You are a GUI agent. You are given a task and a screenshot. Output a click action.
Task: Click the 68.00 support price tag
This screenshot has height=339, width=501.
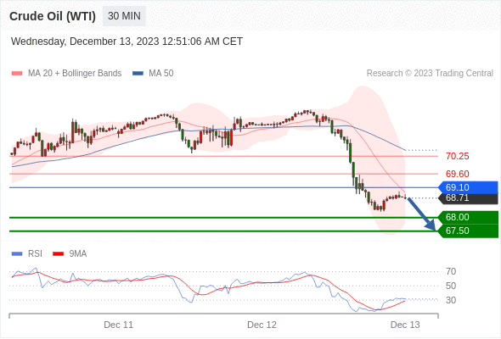point(468,218)
